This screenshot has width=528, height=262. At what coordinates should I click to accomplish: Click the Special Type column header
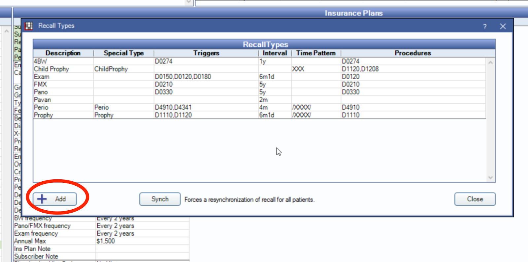point(123,53)
